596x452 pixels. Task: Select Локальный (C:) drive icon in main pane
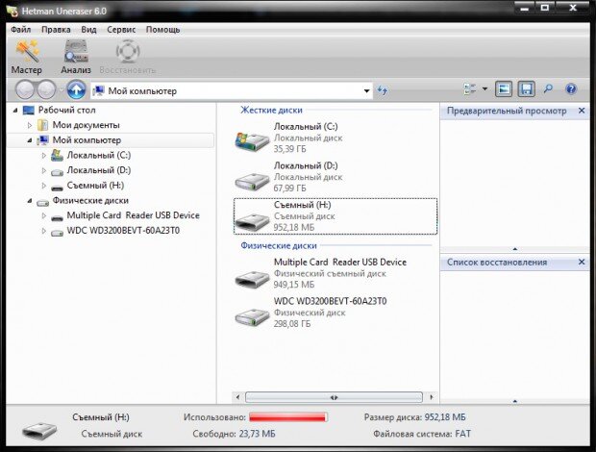(x=252, y=141)
